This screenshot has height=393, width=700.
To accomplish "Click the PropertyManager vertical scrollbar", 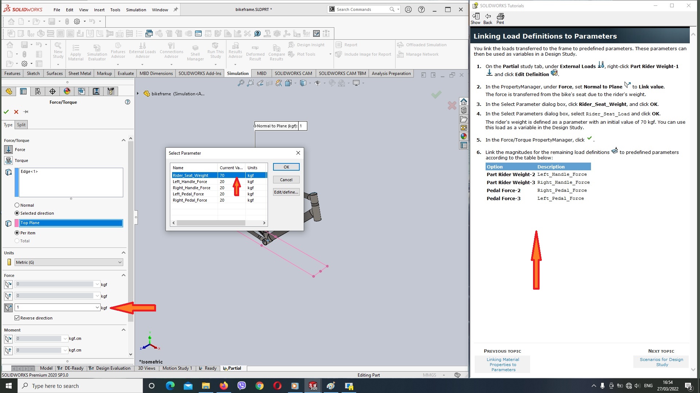I will tap(131, 231).
